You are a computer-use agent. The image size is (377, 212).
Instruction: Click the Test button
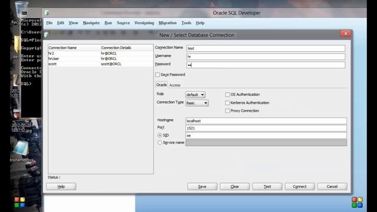[267, 187]
